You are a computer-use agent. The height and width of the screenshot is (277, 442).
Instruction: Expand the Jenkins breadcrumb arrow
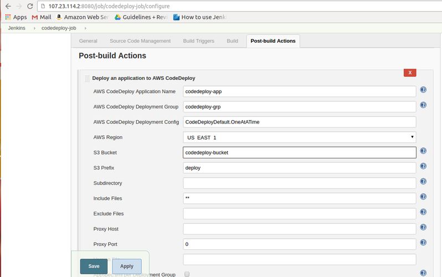[34, 28]
